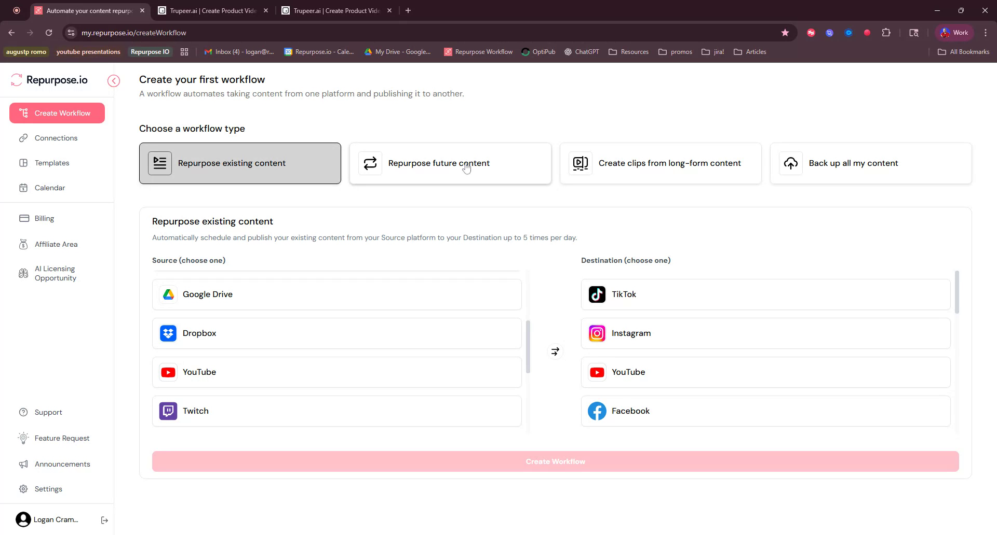
Task: Open the All Bookmarks dropdown
Action: (x=963, y=52)
